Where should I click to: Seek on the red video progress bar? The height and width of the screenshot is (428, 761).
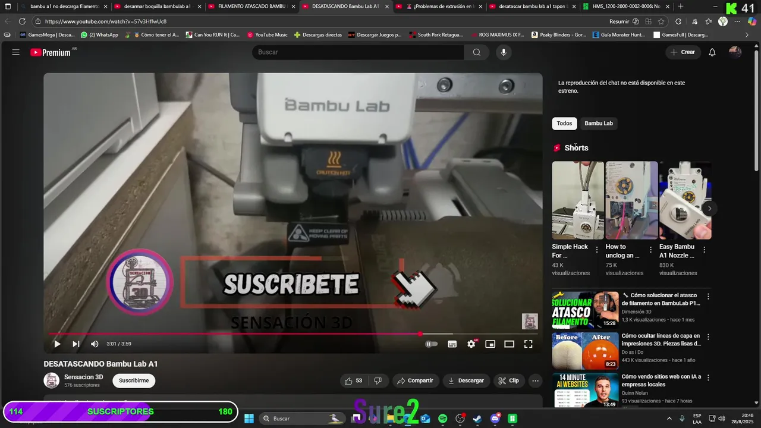293,334
